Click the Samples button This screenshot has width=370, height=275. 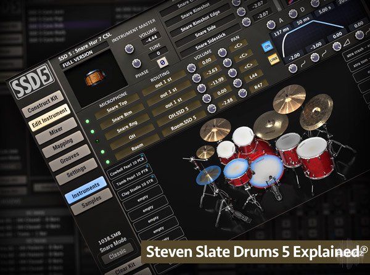click(x=91, y=201)
